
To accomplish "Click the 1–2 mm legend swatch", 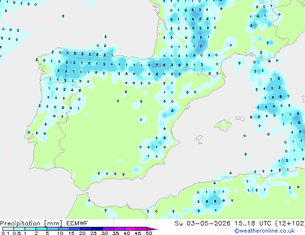I will [30, 229].
